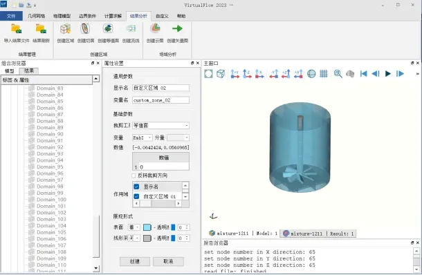Click the fit-to-view square icon in viewport toolbar
Screen dimensions: 422x275
208,74
